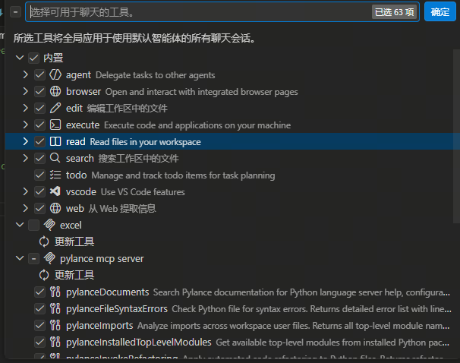This screenshot has height=363, width=460.
Task: Click the pylanceDocuments tool icon
Action: [55, 292]
